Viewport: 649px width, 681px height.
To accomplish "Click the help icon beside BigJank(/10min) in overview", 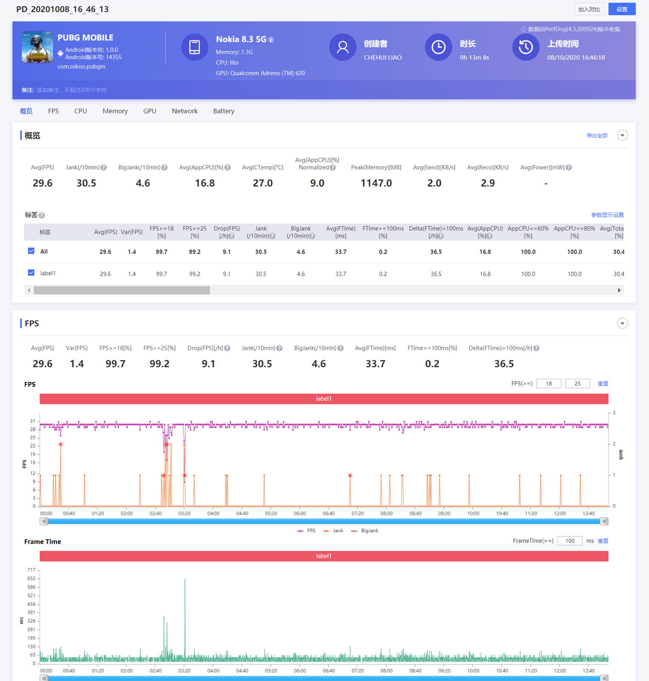I will point(165,168).
